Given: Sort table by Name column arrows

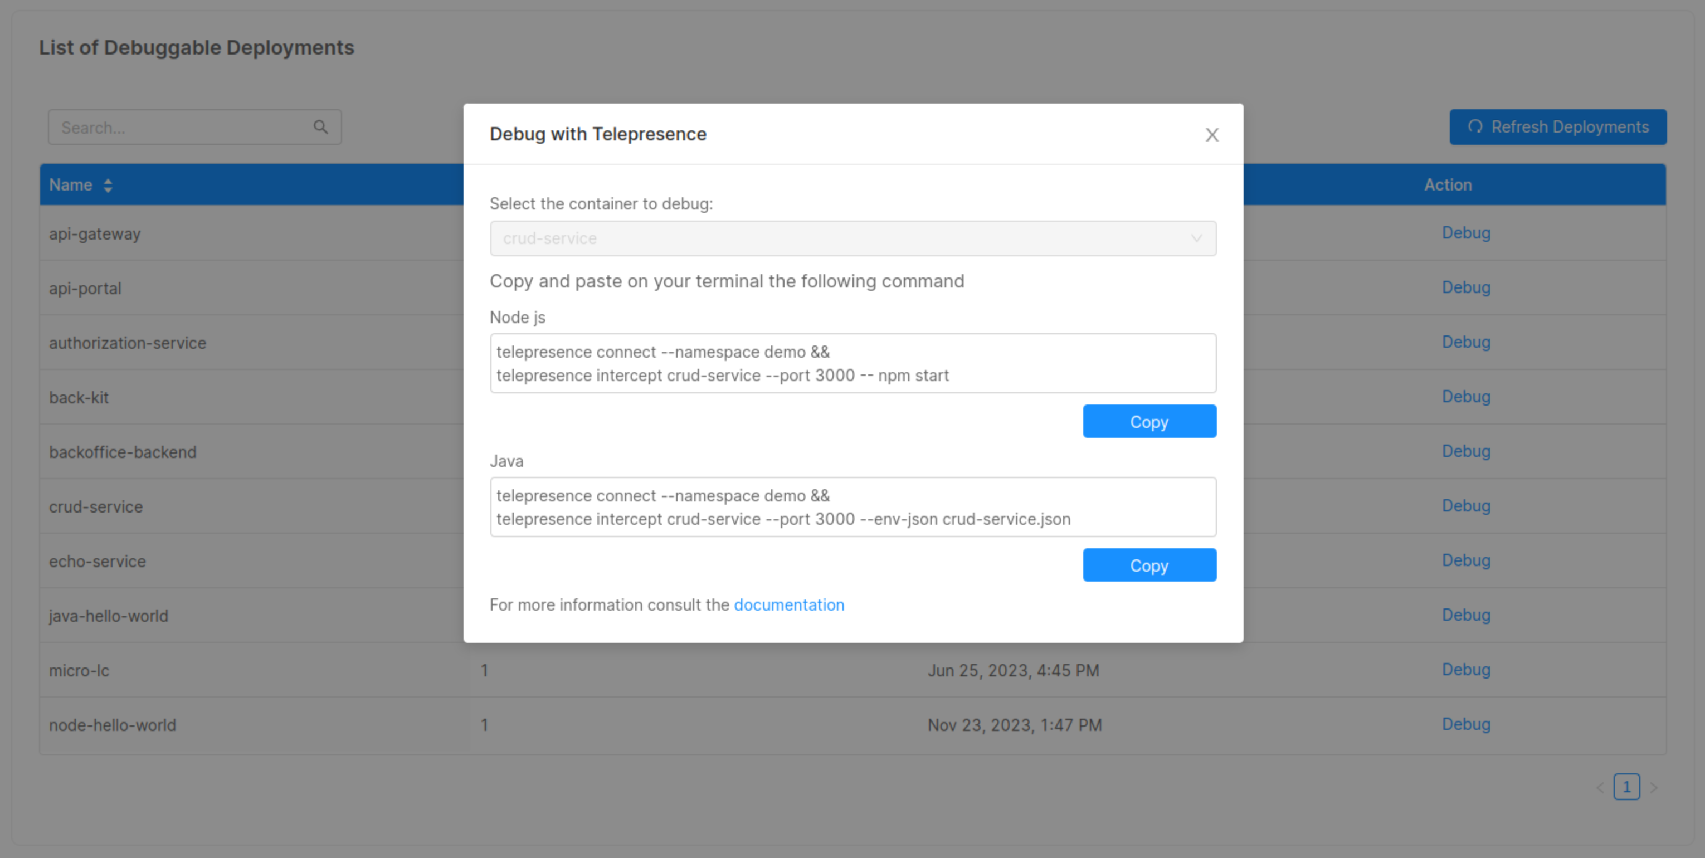Looking at the screenshot, I should tap(108, 186).
